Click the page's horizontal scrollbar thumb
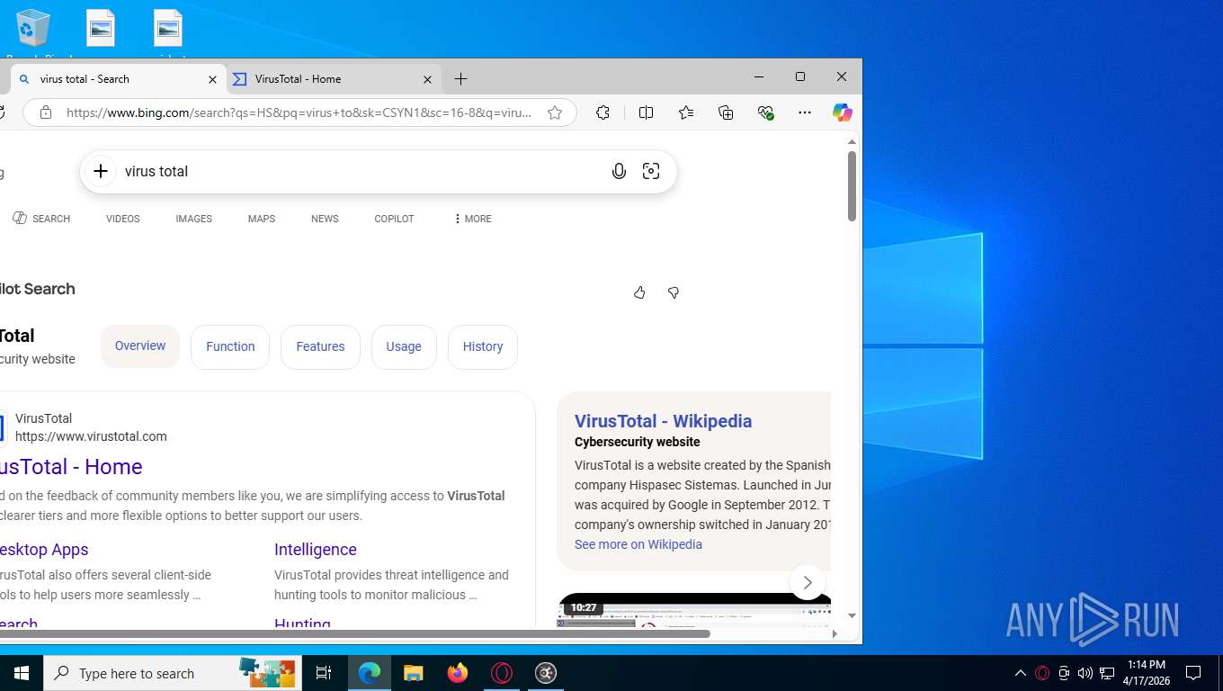The image size is (1223, 691). 354,633
